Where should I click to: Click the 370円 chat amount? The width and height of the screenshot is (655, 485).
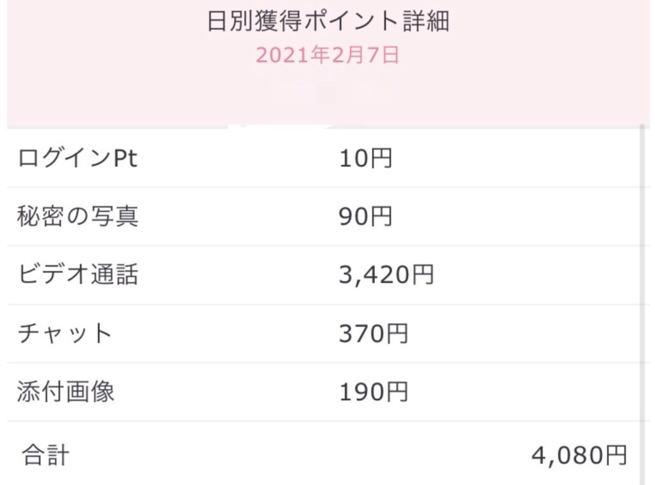373,334
